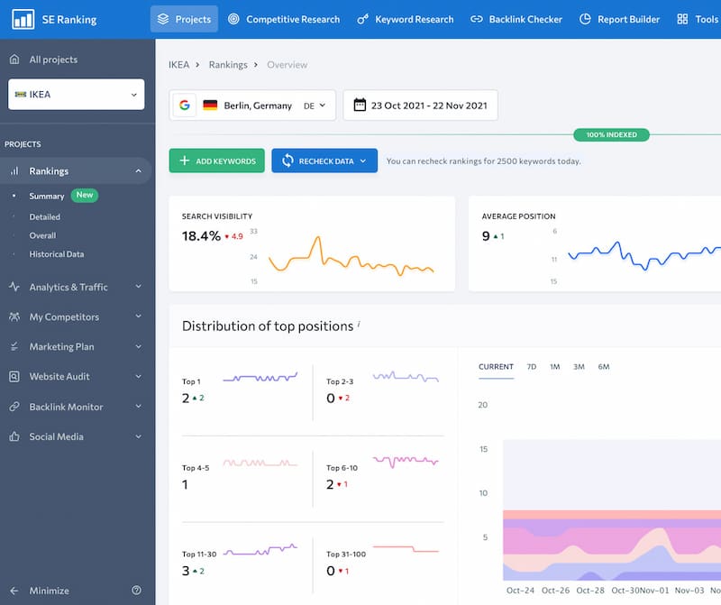Open Keyword Research in top navigation
Screen dimensions: 721x605
pos(405,19)
